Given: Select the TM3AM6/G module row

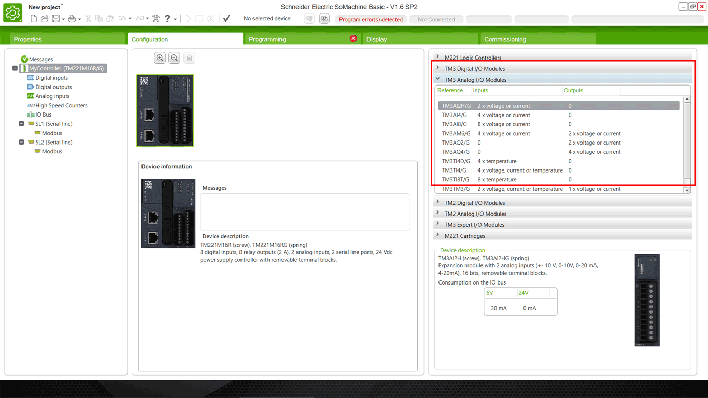Looking at the screenshot, I should tap(559, 133).
